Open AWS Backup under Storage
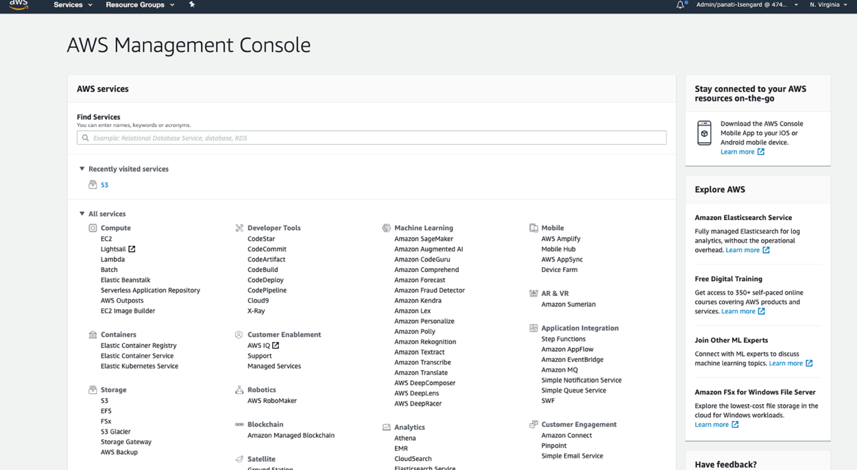857x470 pixels. click(x=119, y=452)
